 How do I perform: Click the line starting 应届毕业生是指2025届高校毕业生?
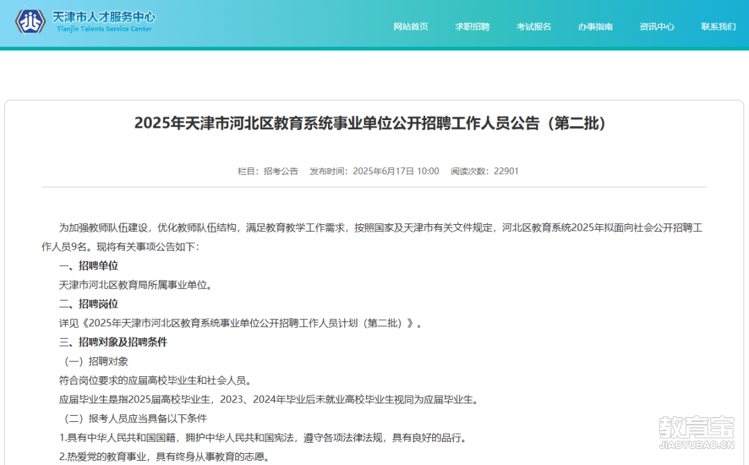(x=269, y=400)
